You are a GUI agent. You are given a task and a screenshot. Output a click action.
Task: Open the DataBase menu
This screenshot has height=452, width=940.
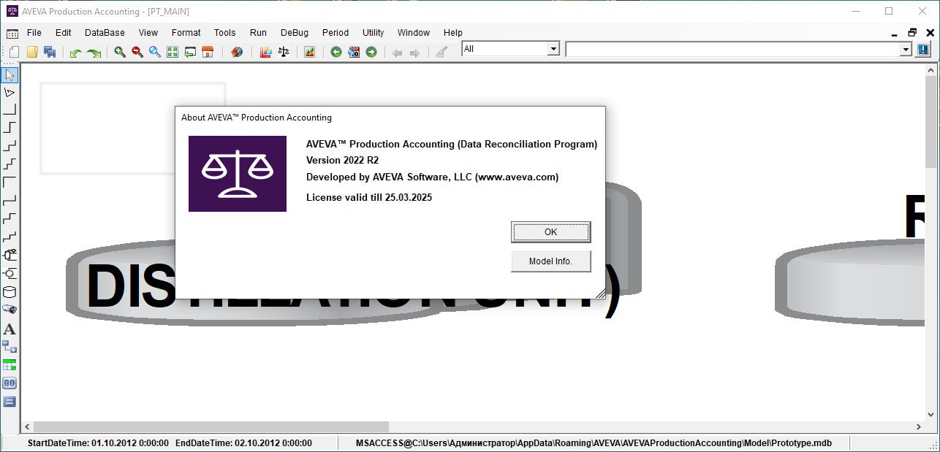pos(105,32)
